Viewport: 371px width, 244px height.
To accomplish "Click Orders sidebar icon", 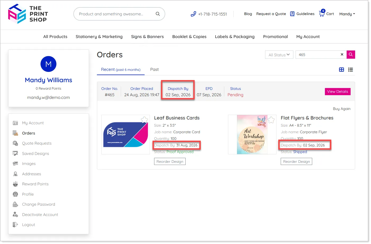I will pyautogui.click(x=15, y=133).
